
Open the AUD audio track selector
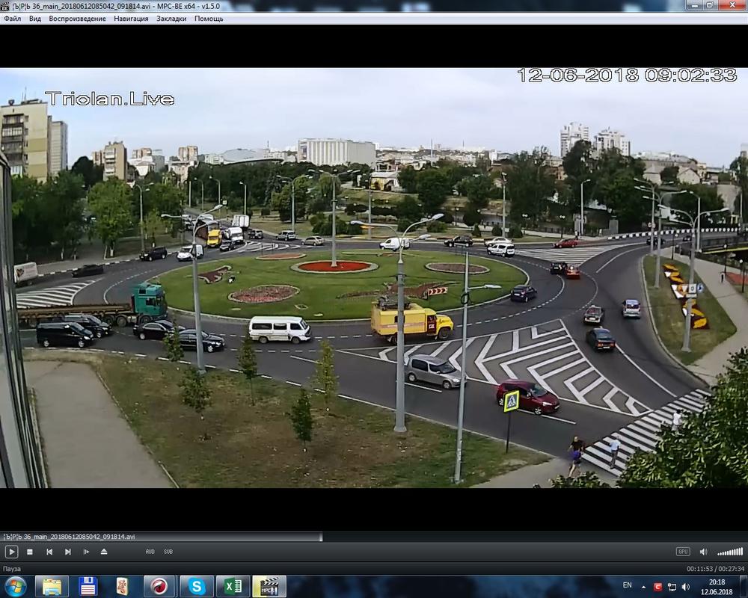(x=150, y=552)
